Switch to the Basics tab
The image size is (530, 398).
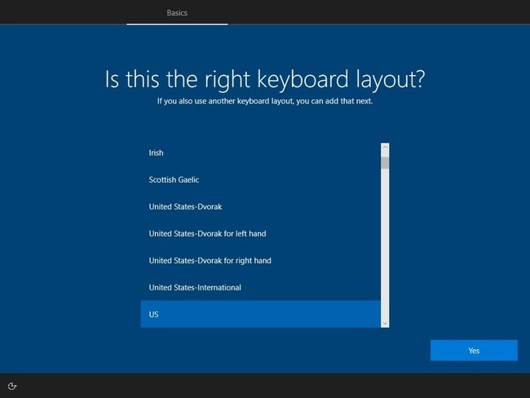click(177, 13)
